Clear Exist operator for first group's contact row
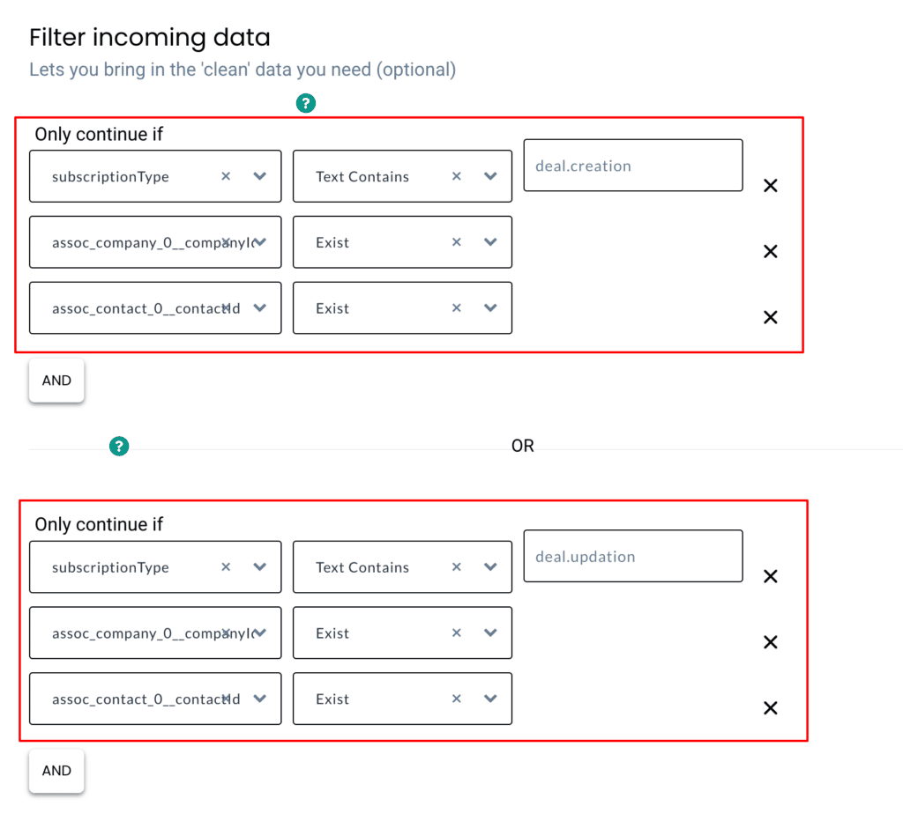Screen dimensions: 903x821 click(457, 307)
